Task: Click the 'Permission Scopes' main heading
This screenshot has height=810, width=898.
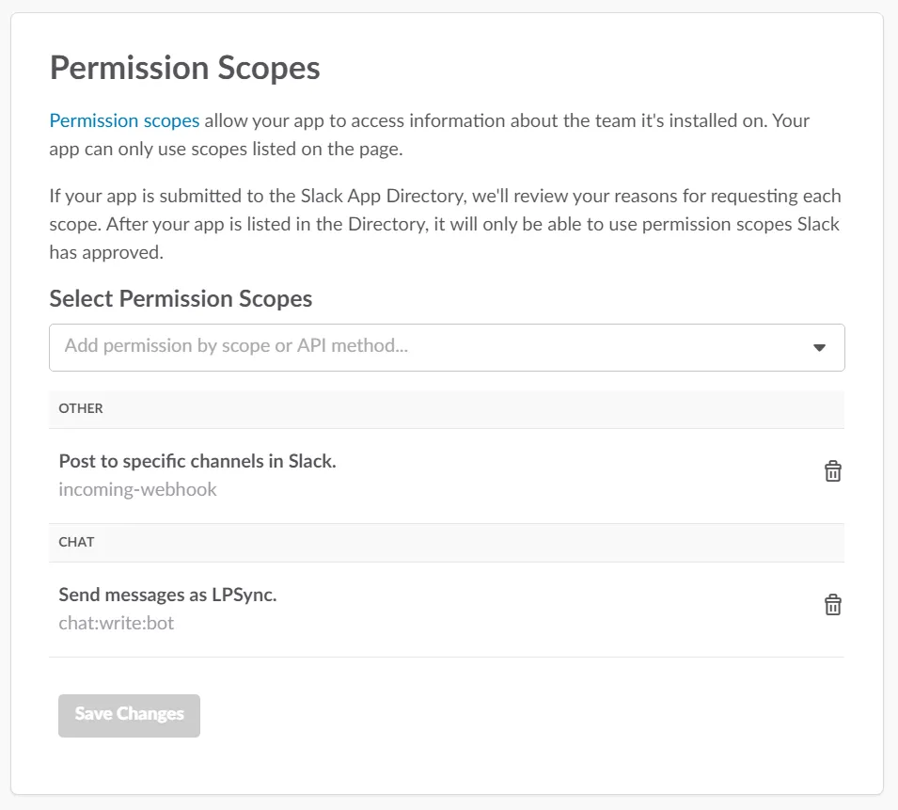Action: (x=184, y=69)
